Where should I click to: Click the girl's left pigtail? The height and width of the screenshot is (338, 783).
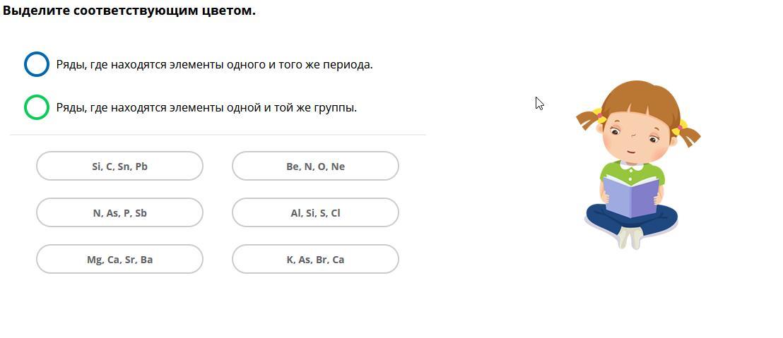tap(588, 119)
